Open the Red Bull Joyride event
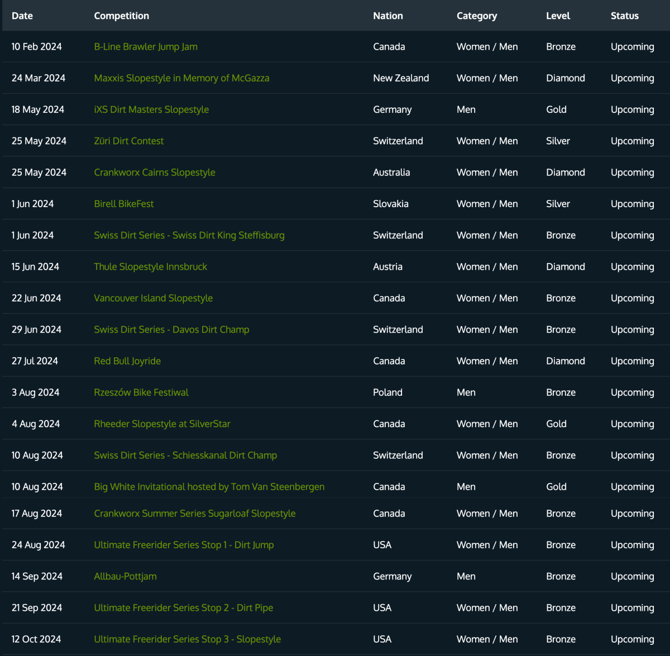670x656 pixels. [127, 361]
